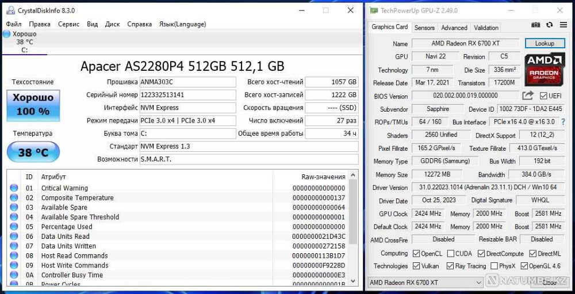The width and height of the screenshot is (575, 294).
Task: Click the status orb for Available Spare Threshold
Action: pyautogui.click(x=14, y=216)
